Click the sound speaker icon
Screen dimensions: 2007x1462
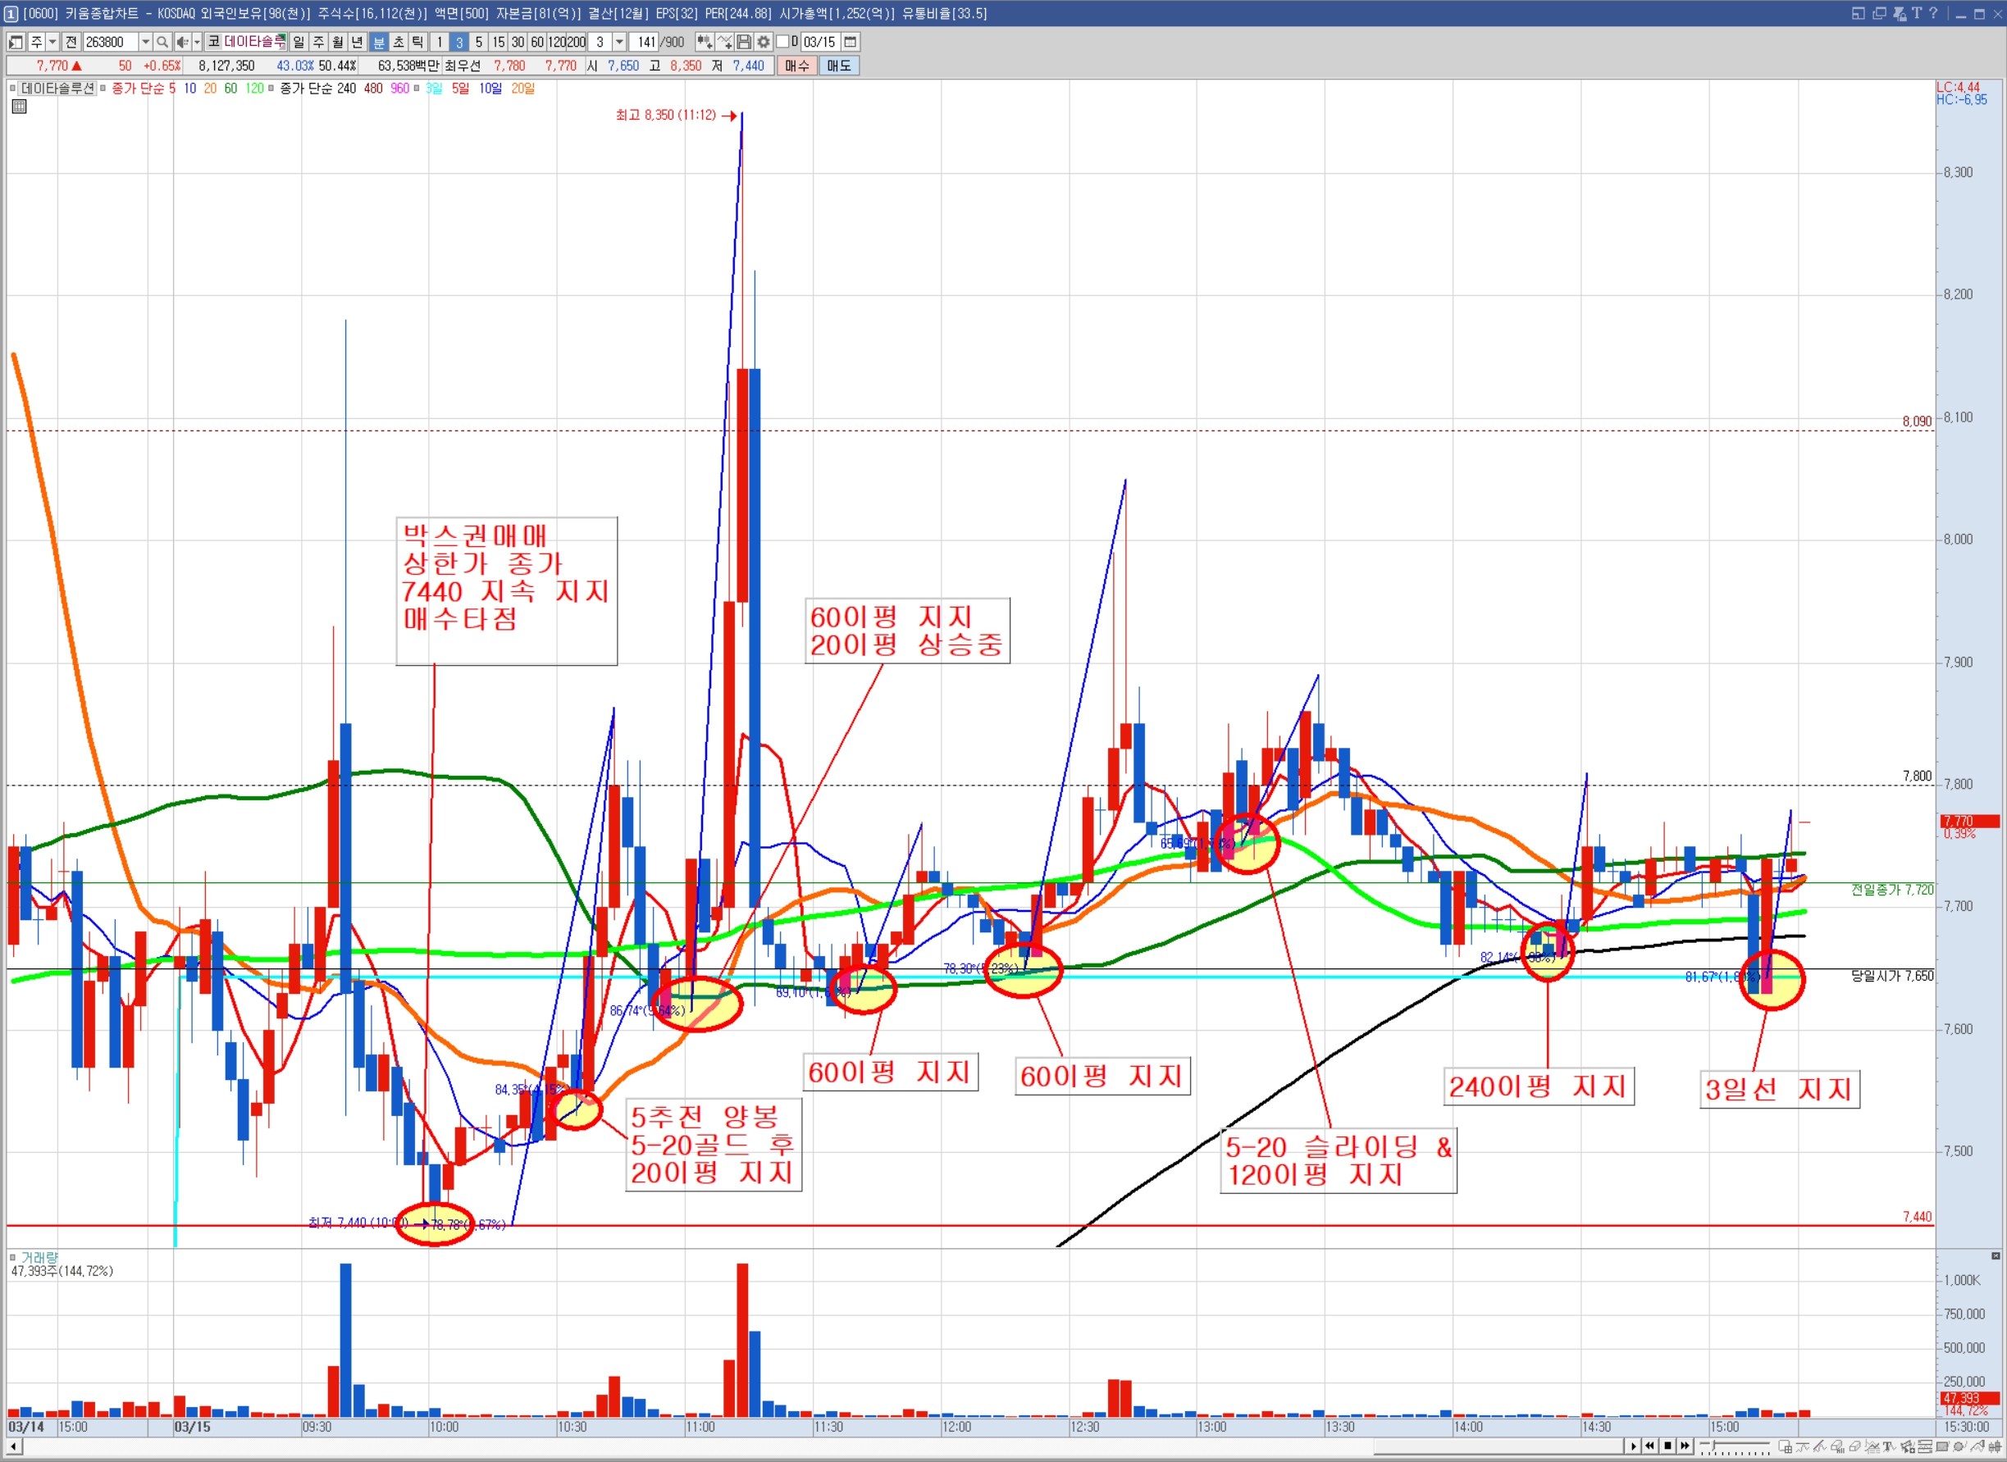click(182, 42)
